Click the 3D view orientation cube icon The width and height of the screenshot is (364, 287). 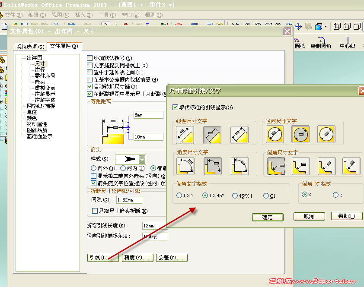click(319, 26)
